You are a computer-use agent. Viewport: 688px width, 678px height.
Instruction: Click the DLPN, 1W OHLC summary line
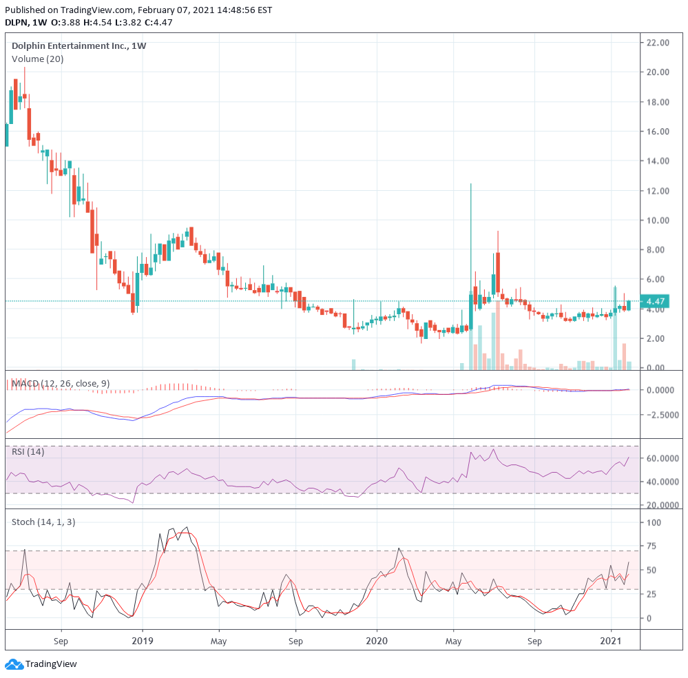click(89, 23)
